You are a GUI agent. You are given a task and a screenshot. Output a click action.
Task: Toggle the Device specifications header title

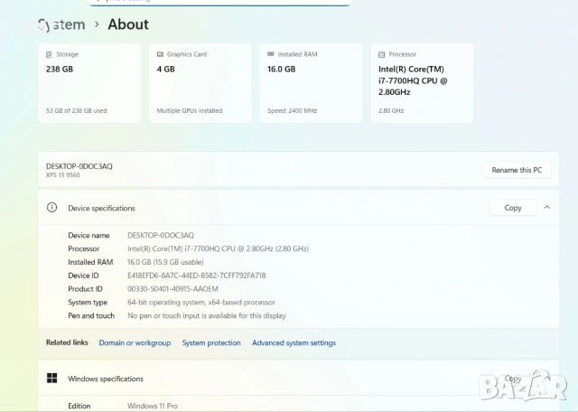[x=101, y=208]
